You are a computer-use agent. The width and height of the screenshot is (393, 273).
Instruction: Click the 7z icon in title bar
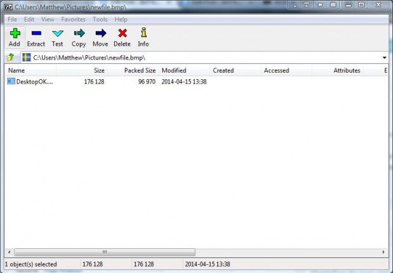click(x=8, y=7)
